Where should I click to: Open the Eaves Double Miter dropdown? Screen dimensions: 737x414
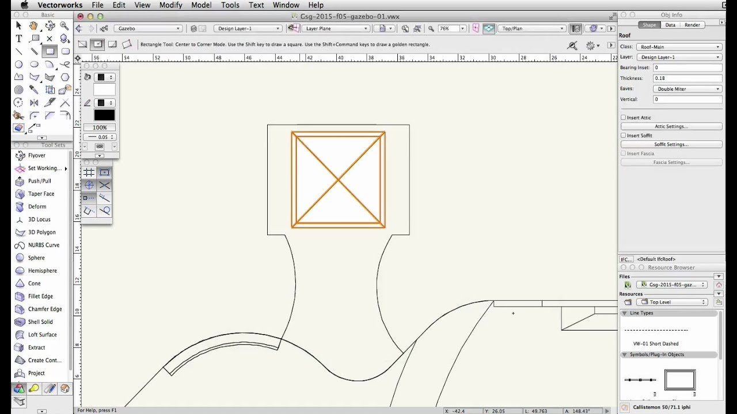click(687, 89)
